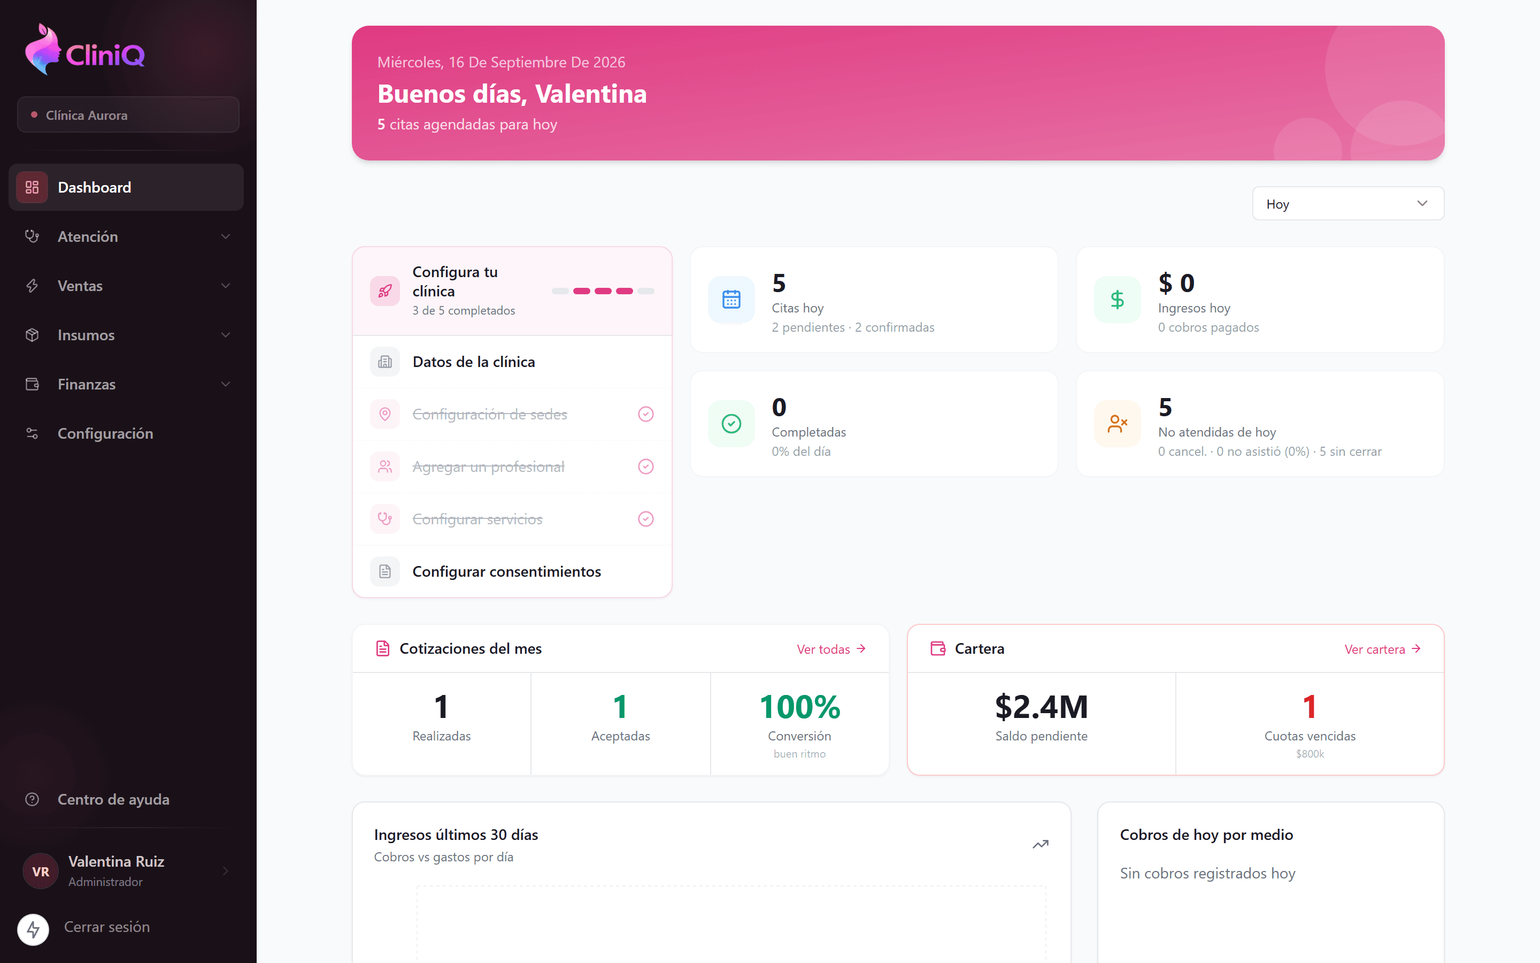Click the rocket icon in Configura tu clínica
This screenshot has width=1540, height=963.
(385, 291)
